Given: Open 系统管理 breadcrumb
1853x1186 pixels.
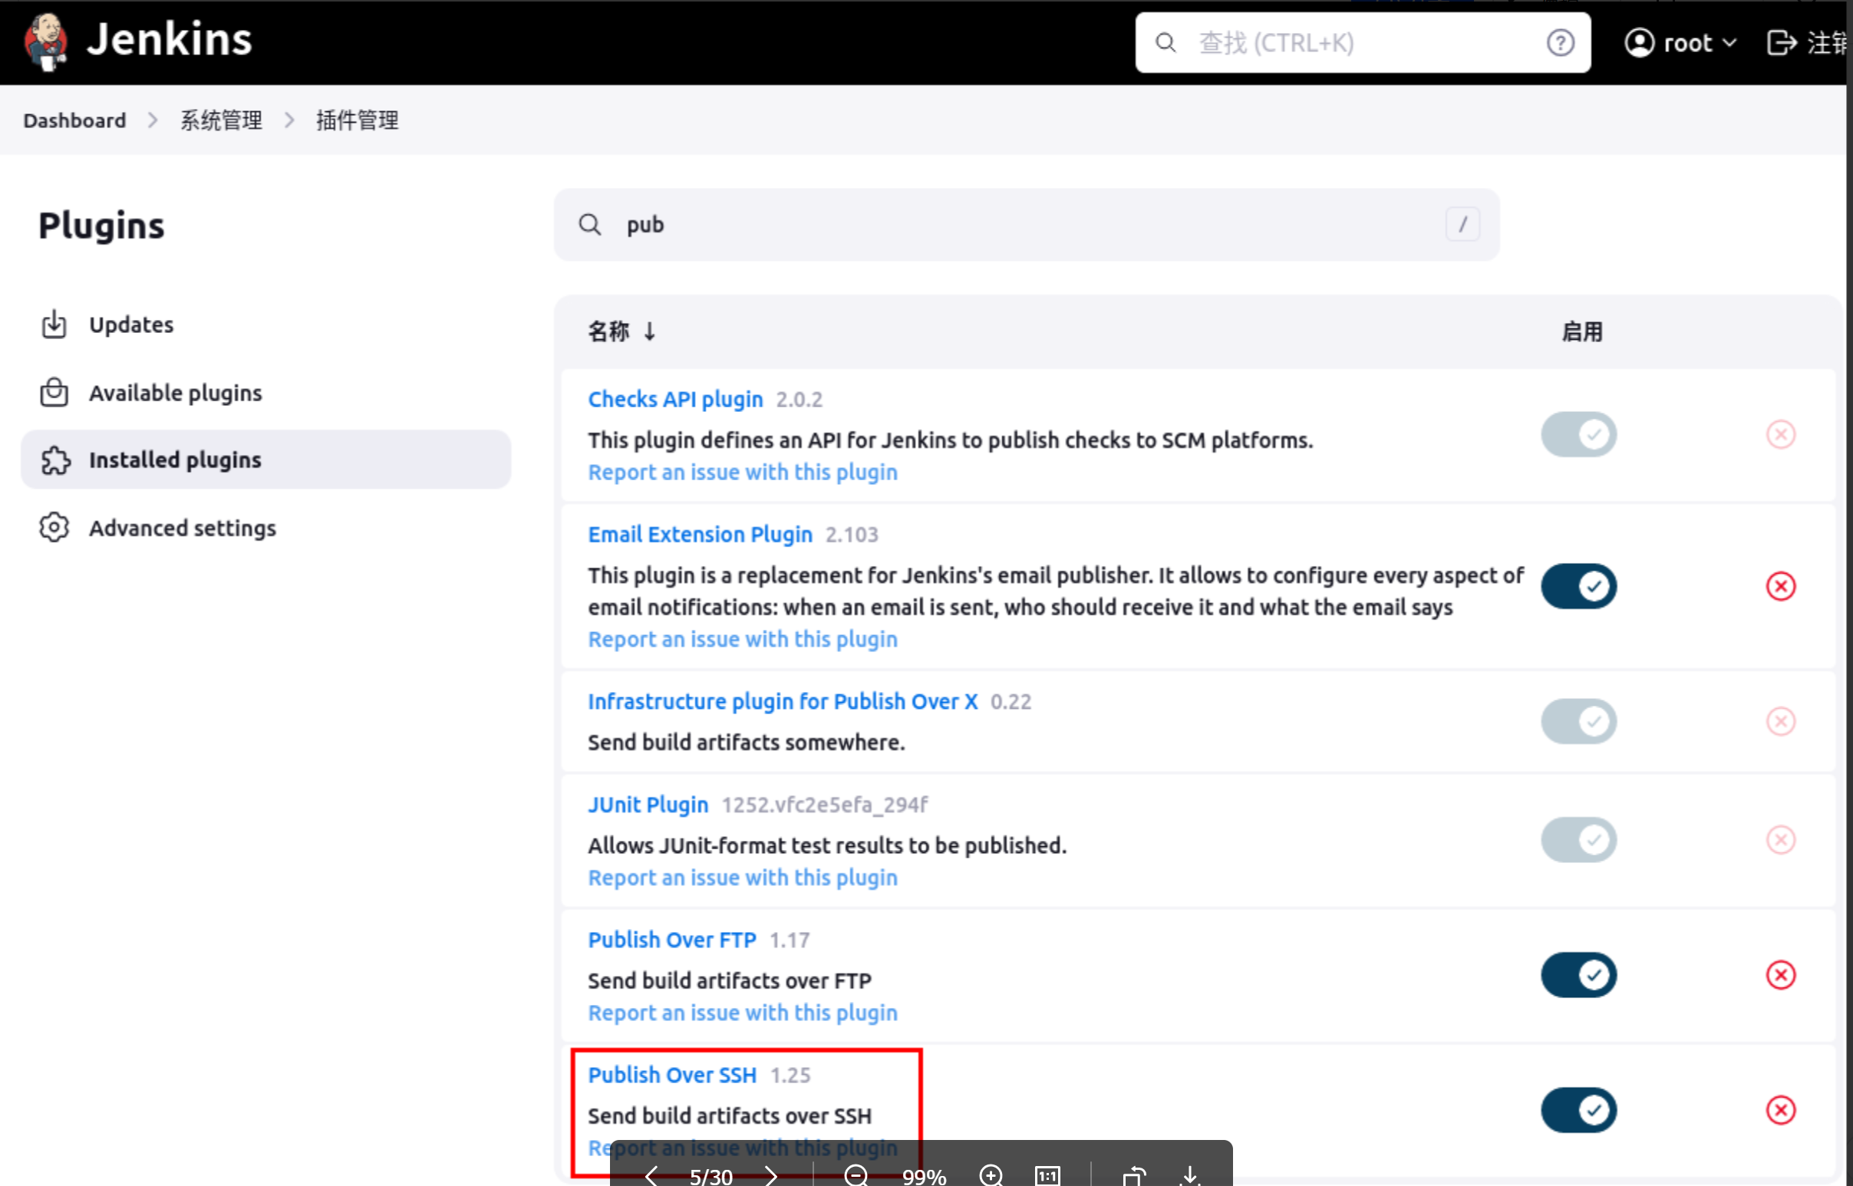Looking at the screenshot, I should pyautogui.click(x=221, y=121).
